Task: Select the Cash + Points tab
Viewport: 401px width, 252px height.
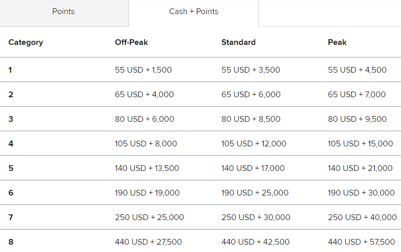Action: (x=194, y=13)
